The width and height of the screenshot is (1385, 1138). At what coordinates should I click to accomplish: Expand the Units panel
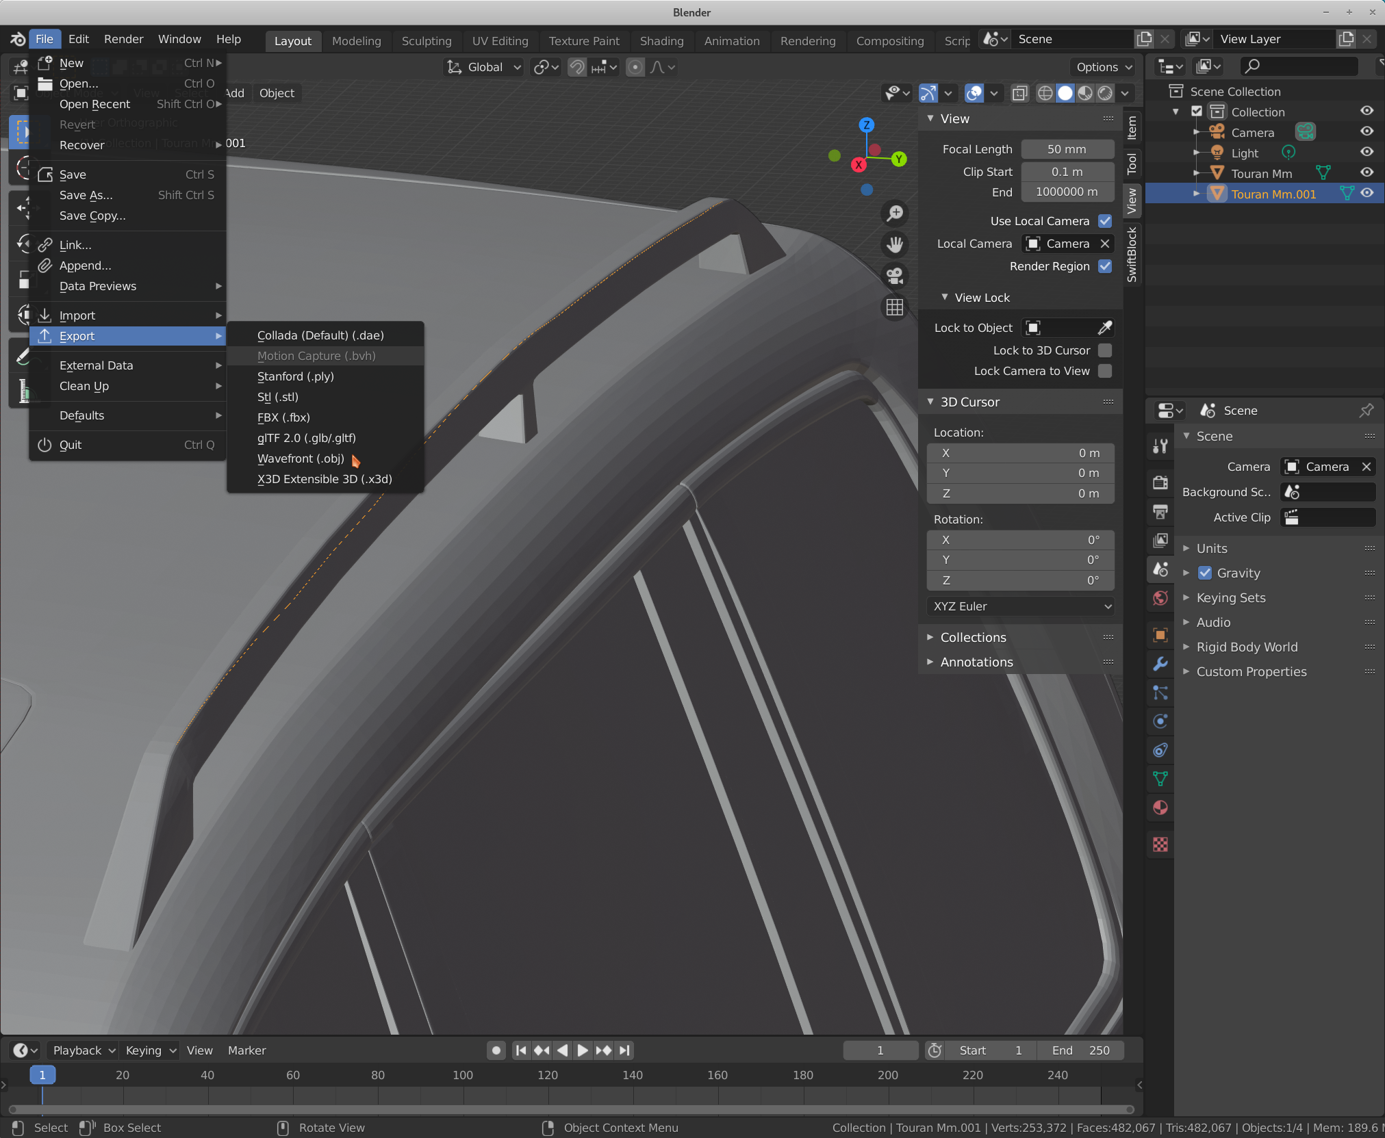(x=1211, y=548)
